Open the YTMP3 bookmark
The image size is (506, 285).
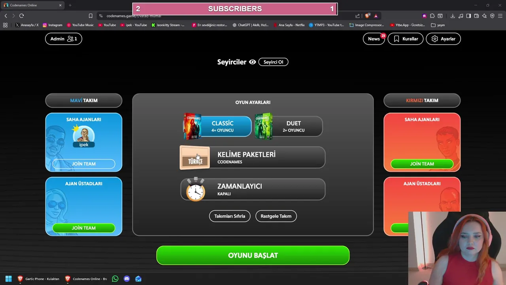(x=326, y=25)
